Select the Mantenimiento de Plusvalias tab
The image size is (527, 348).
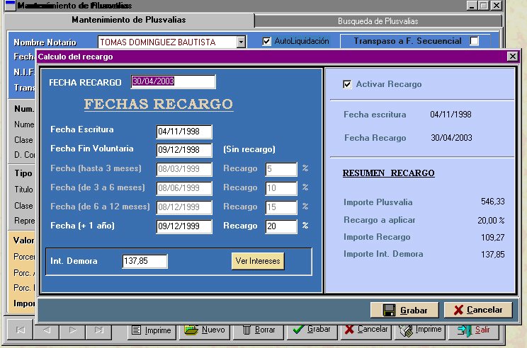(x=129, y=20)
